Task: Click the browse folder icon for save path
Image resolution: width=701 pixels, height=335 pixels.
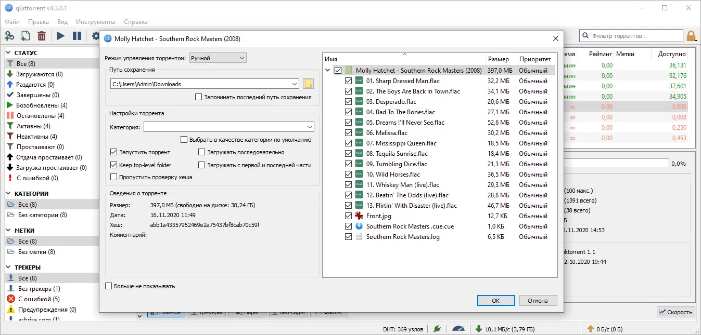Action: 308,84
